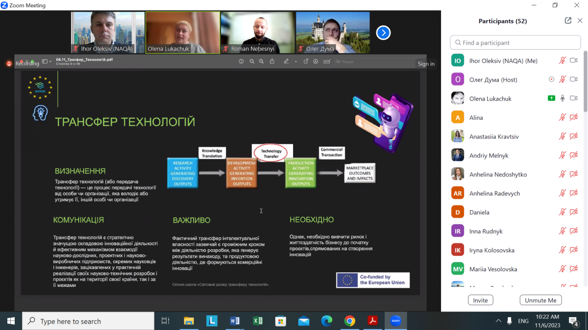Click the share icon in PDF toolbar

(272, 62)
